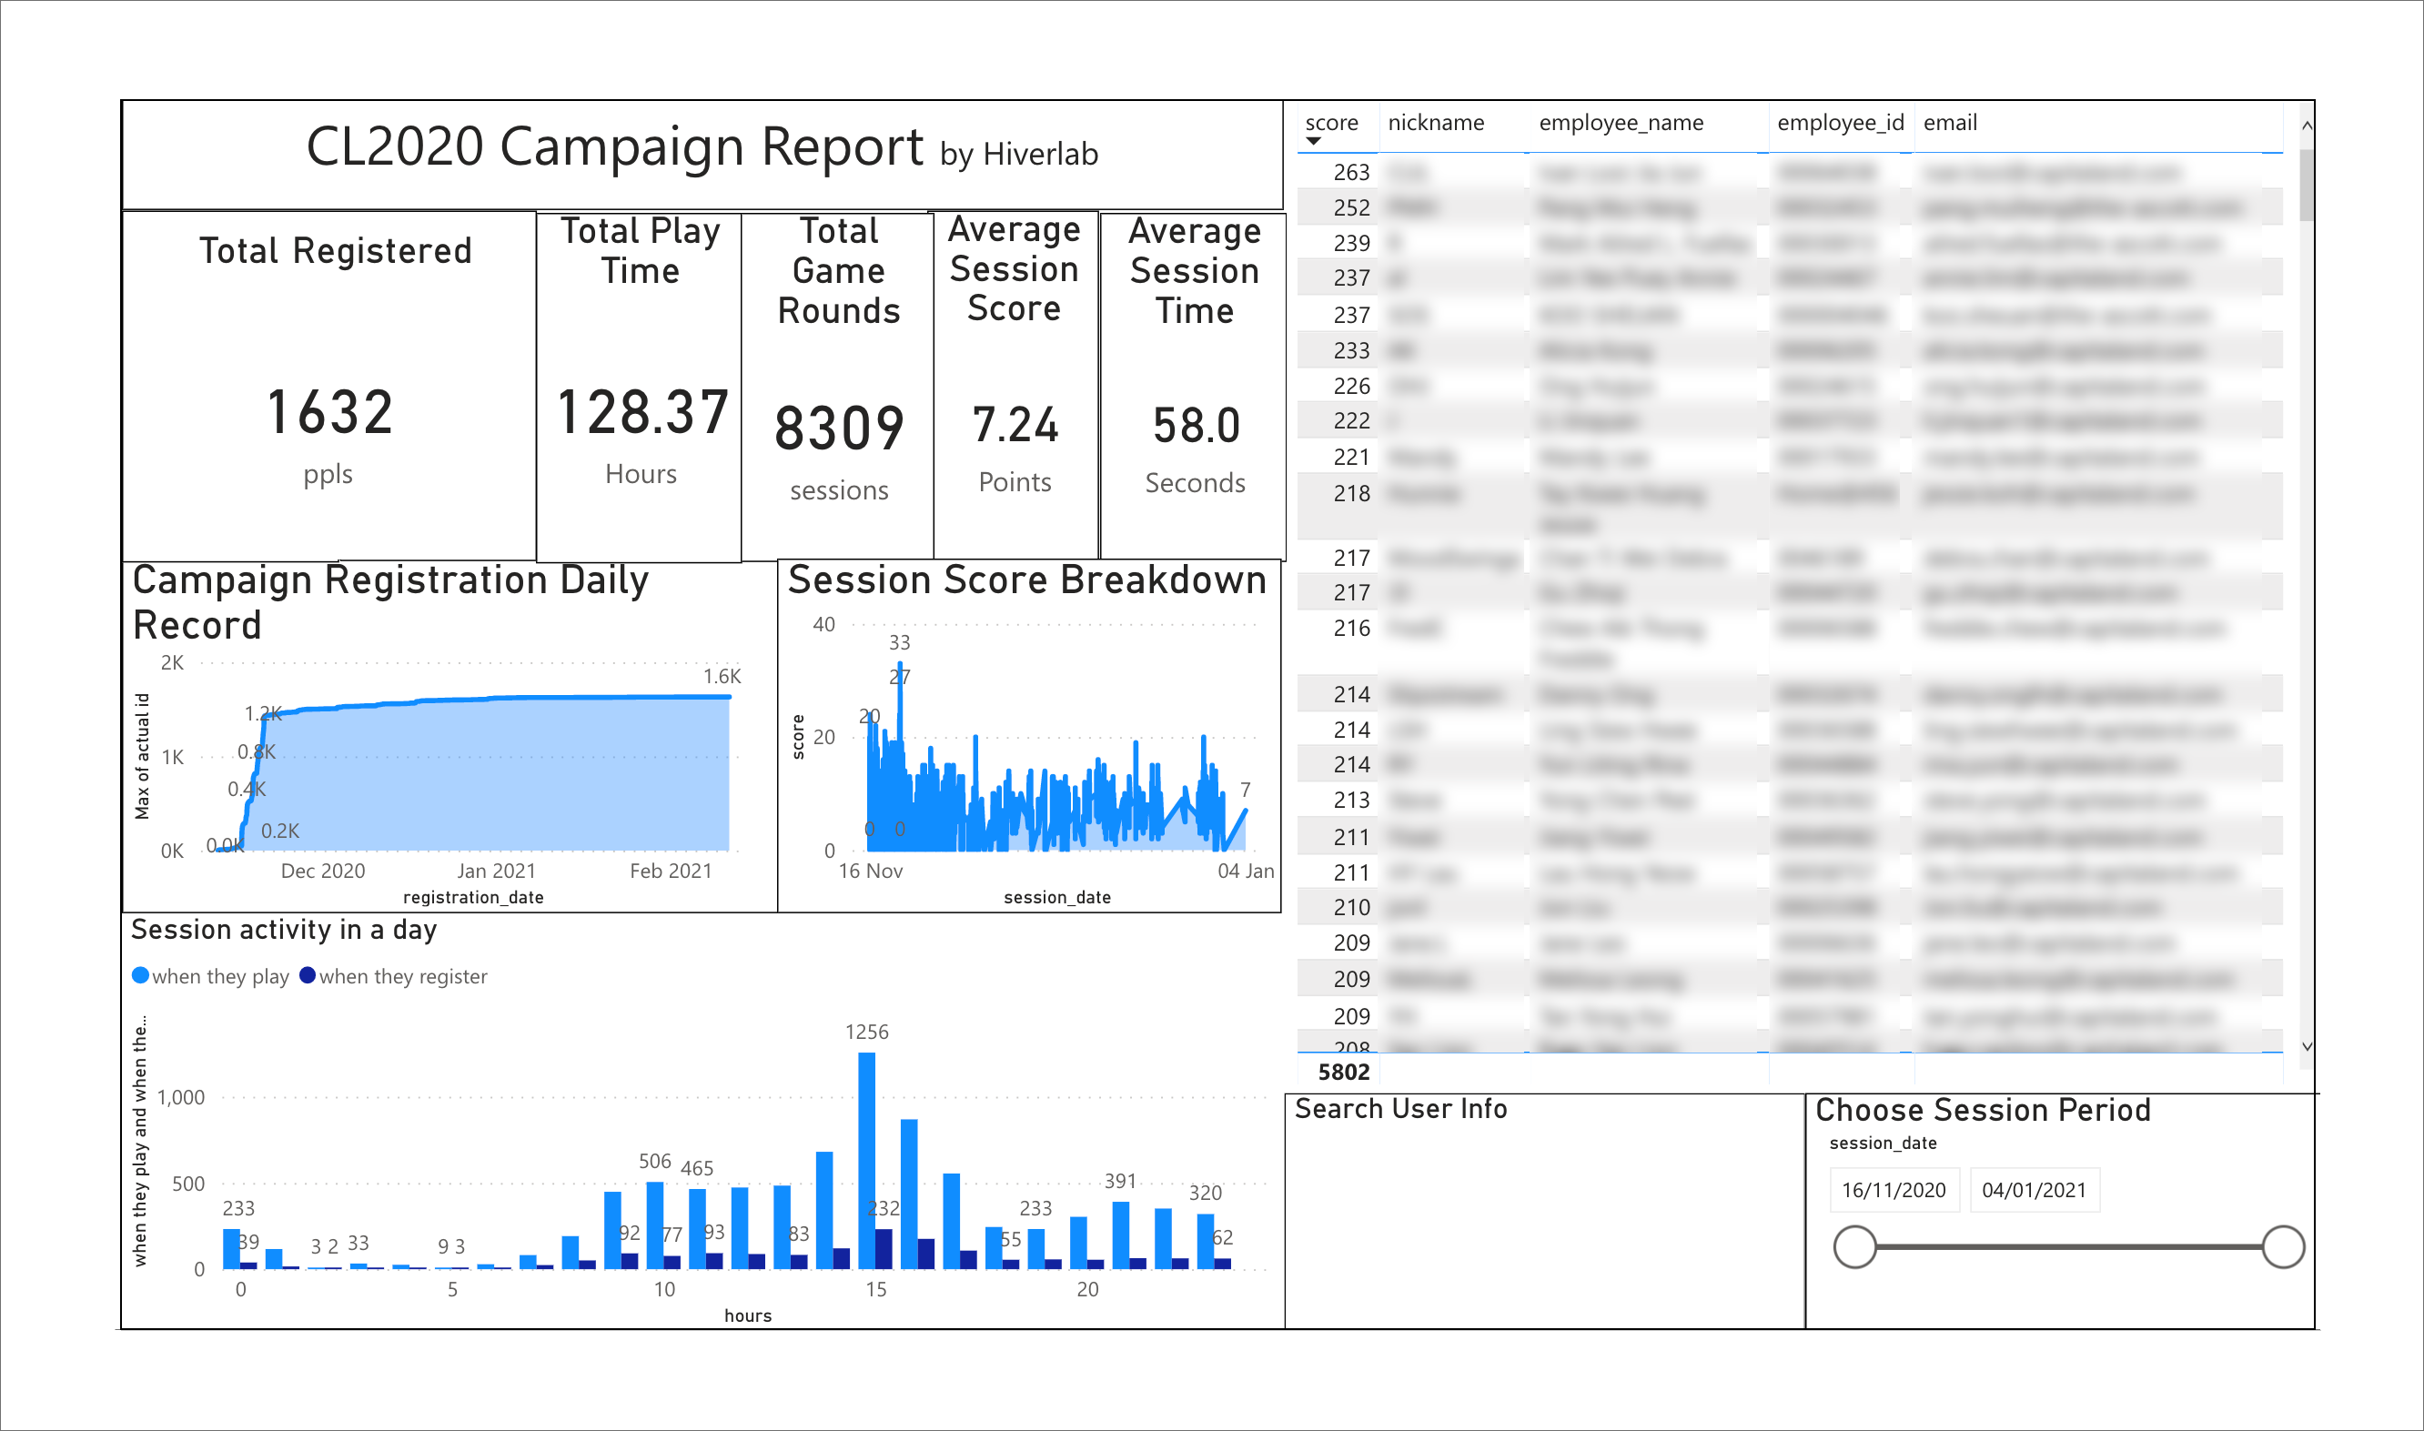Click the session start date field 16/11/2020
This screenshot has height=1431, width=2424.
(x=1893, y=1190)
